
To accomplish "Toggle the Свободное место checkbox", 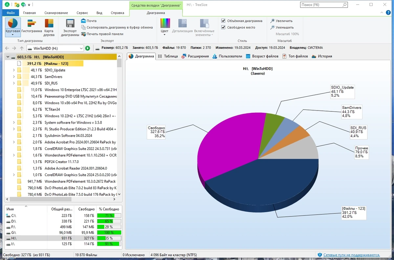I will [x=223, y=27].
